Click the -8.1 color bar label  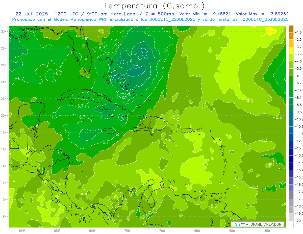pos(299,97)
